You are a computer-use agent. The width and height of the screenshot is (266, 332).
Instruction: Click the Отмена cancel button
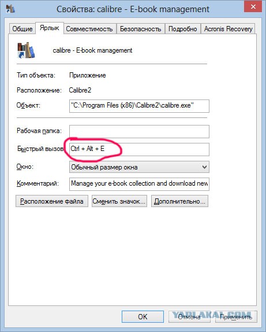pos(189,316)
